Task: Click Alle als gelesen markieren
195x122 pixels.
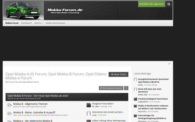Action: pos(111,88)
